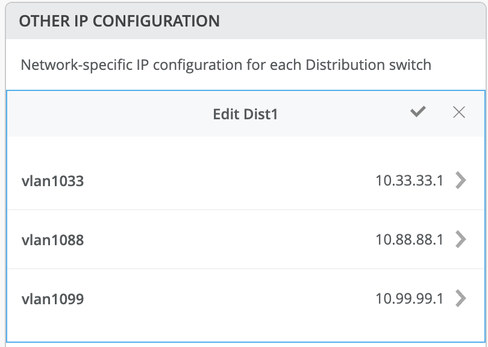
Task: Click empty space in the vlan1033 row
Action: point(229,181)
